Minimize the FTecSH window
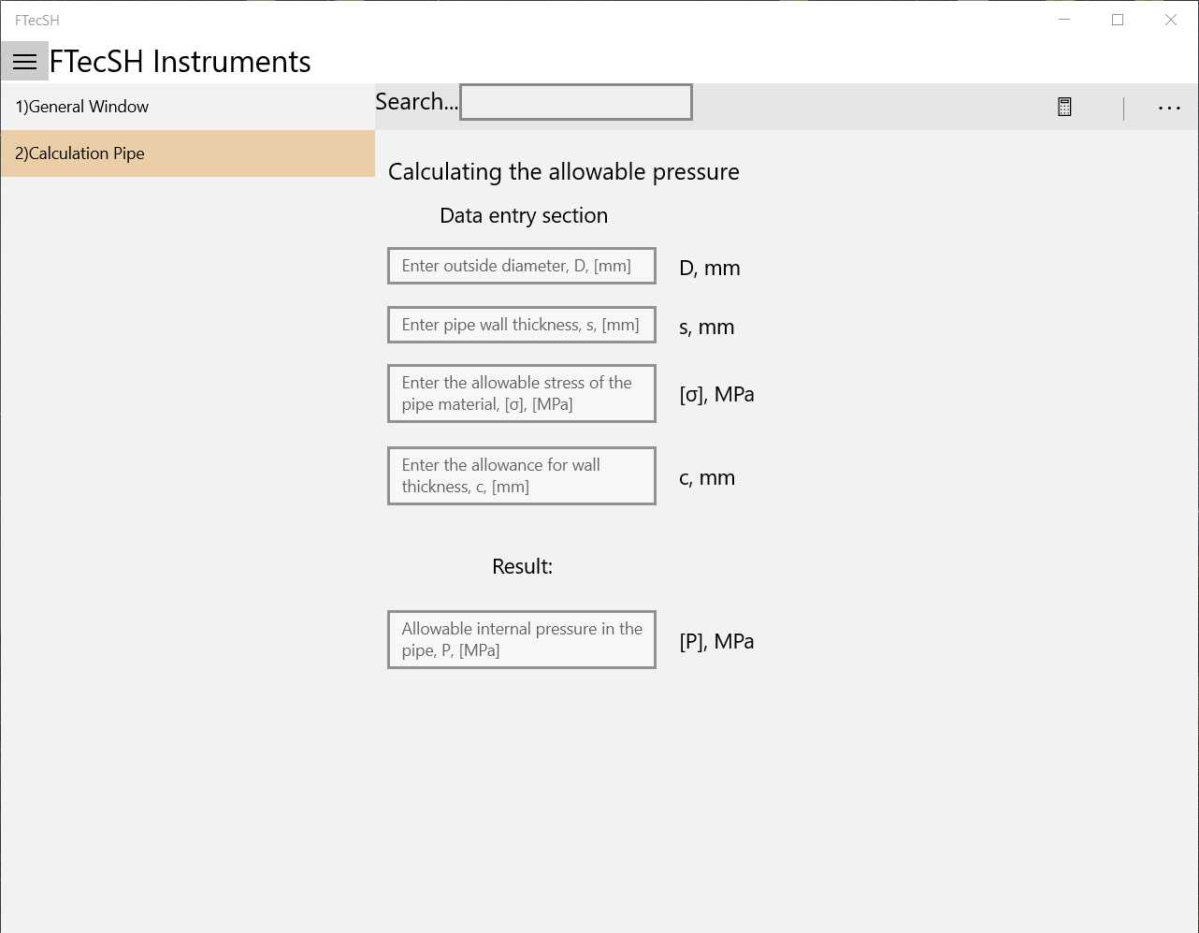1199x933 pixels. tap(1064, 20)
